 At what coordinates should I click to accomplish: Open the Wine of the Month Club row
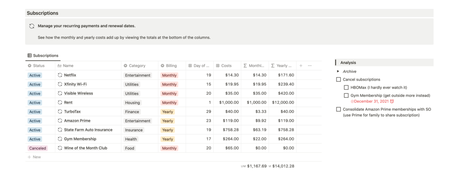(x=85, y=148)
